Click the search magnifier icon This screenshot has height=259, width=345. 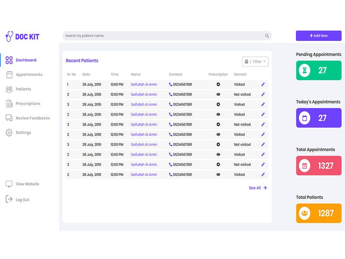[267, 36]
